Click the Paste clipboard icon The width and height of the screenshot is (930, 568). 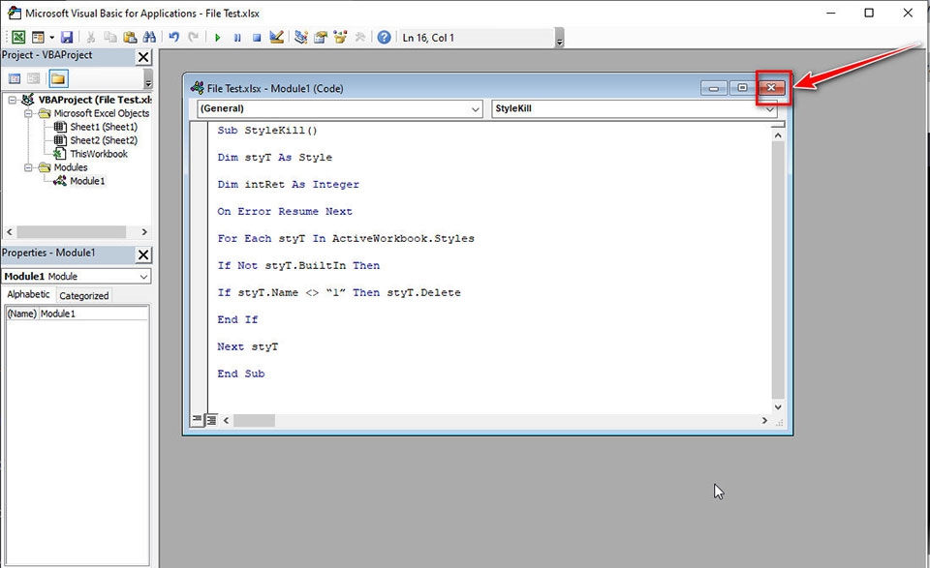130,38
